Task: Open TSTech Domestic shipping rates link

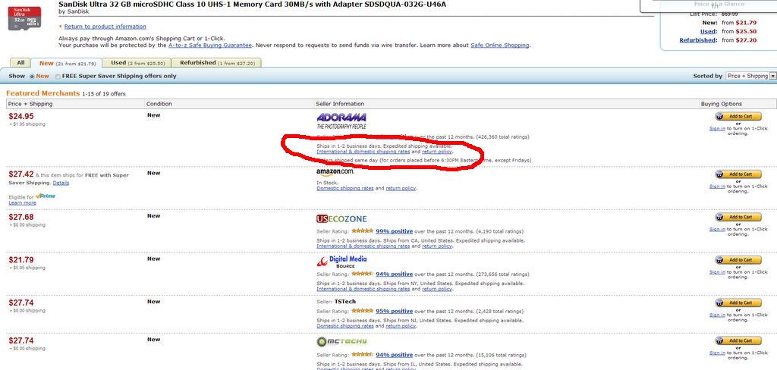Action: pos(345,326)
